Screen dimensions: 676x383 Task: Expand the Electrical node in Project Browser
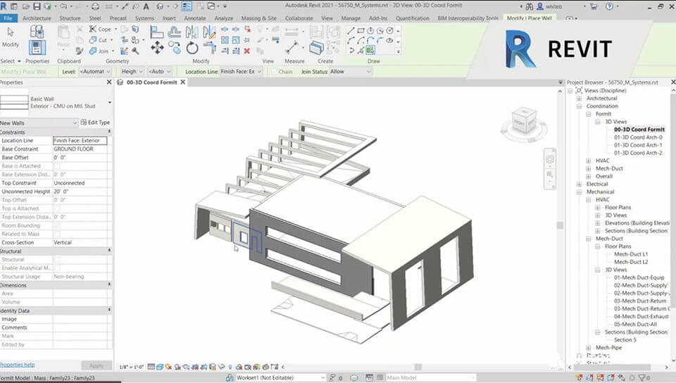click(579, 184)
